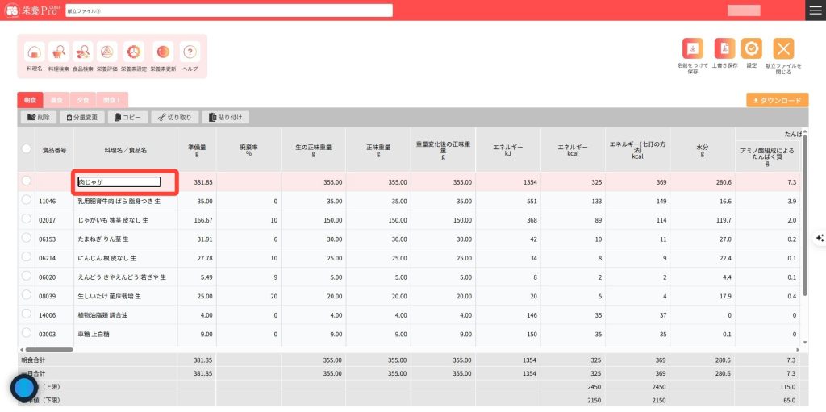Screen dimensions: 826x412
Task: Open the hamburger menu at top right
Action: click(816, 10)
